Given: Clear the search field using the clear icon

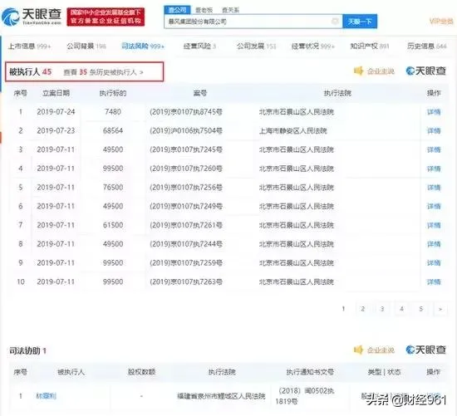Looking at the screenshot, I should pos(335,21).
